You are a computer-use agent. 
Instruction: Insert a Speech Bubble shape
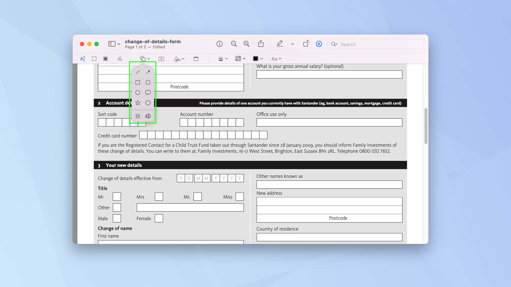148,93
